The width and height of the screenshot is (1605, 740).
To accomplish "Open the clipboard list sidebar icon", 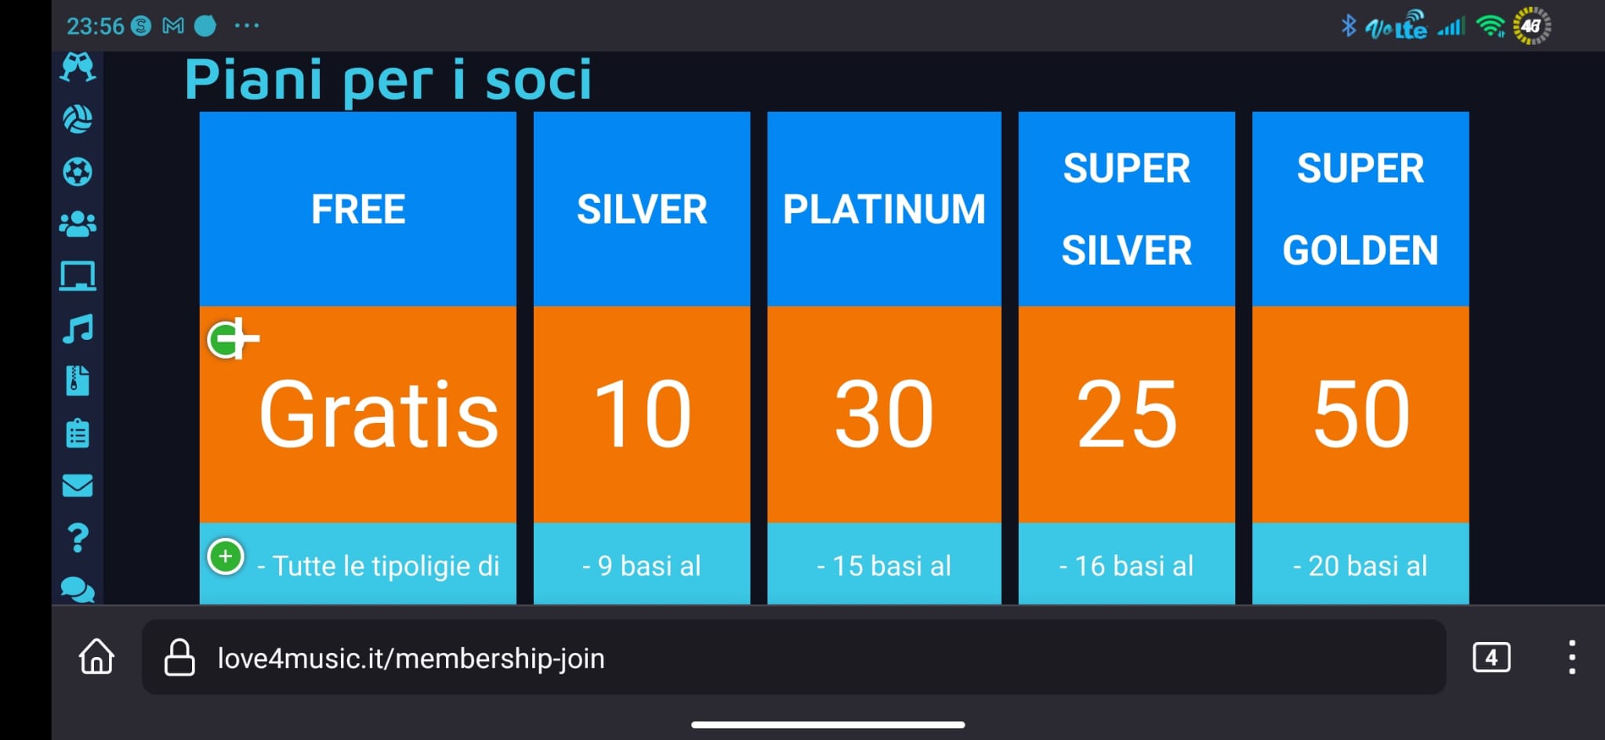I will click(78, 433).
